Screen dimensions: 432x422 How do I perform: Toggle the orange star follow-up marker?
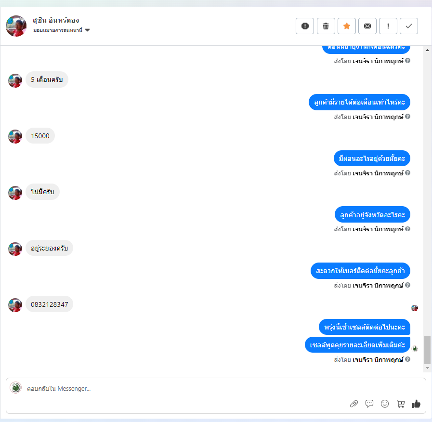point(347,26)
